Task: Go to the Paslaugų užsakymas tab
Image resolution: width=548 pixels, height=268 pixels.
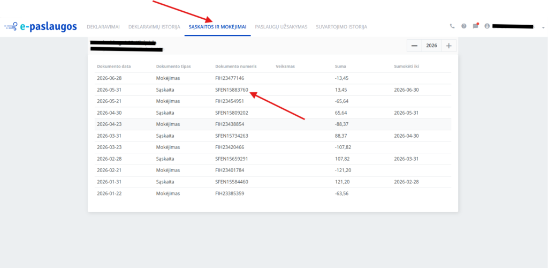Action: (281, 27)
